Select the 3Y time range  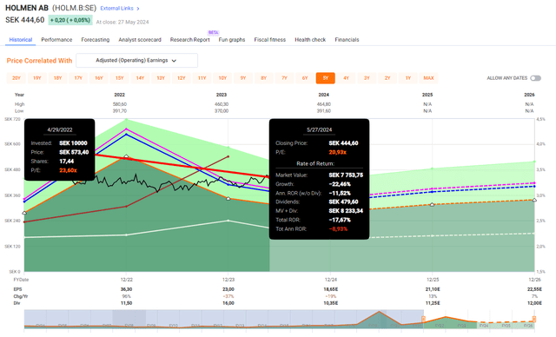tap(367, 78)
